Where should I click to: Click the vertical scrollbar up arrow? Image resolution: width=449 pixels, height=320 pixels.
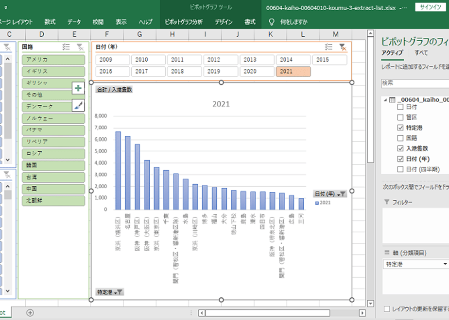tap(370, 33)
